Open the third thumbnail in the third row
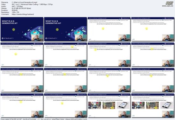The image size is (175, 120). click(109, 80)
